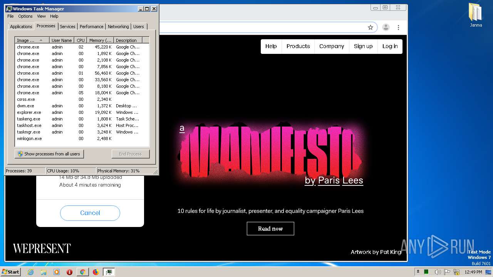Viewport: 493px width, 277px height.
Task: Show hidden tray icons arrow
Action: point(418,272)
